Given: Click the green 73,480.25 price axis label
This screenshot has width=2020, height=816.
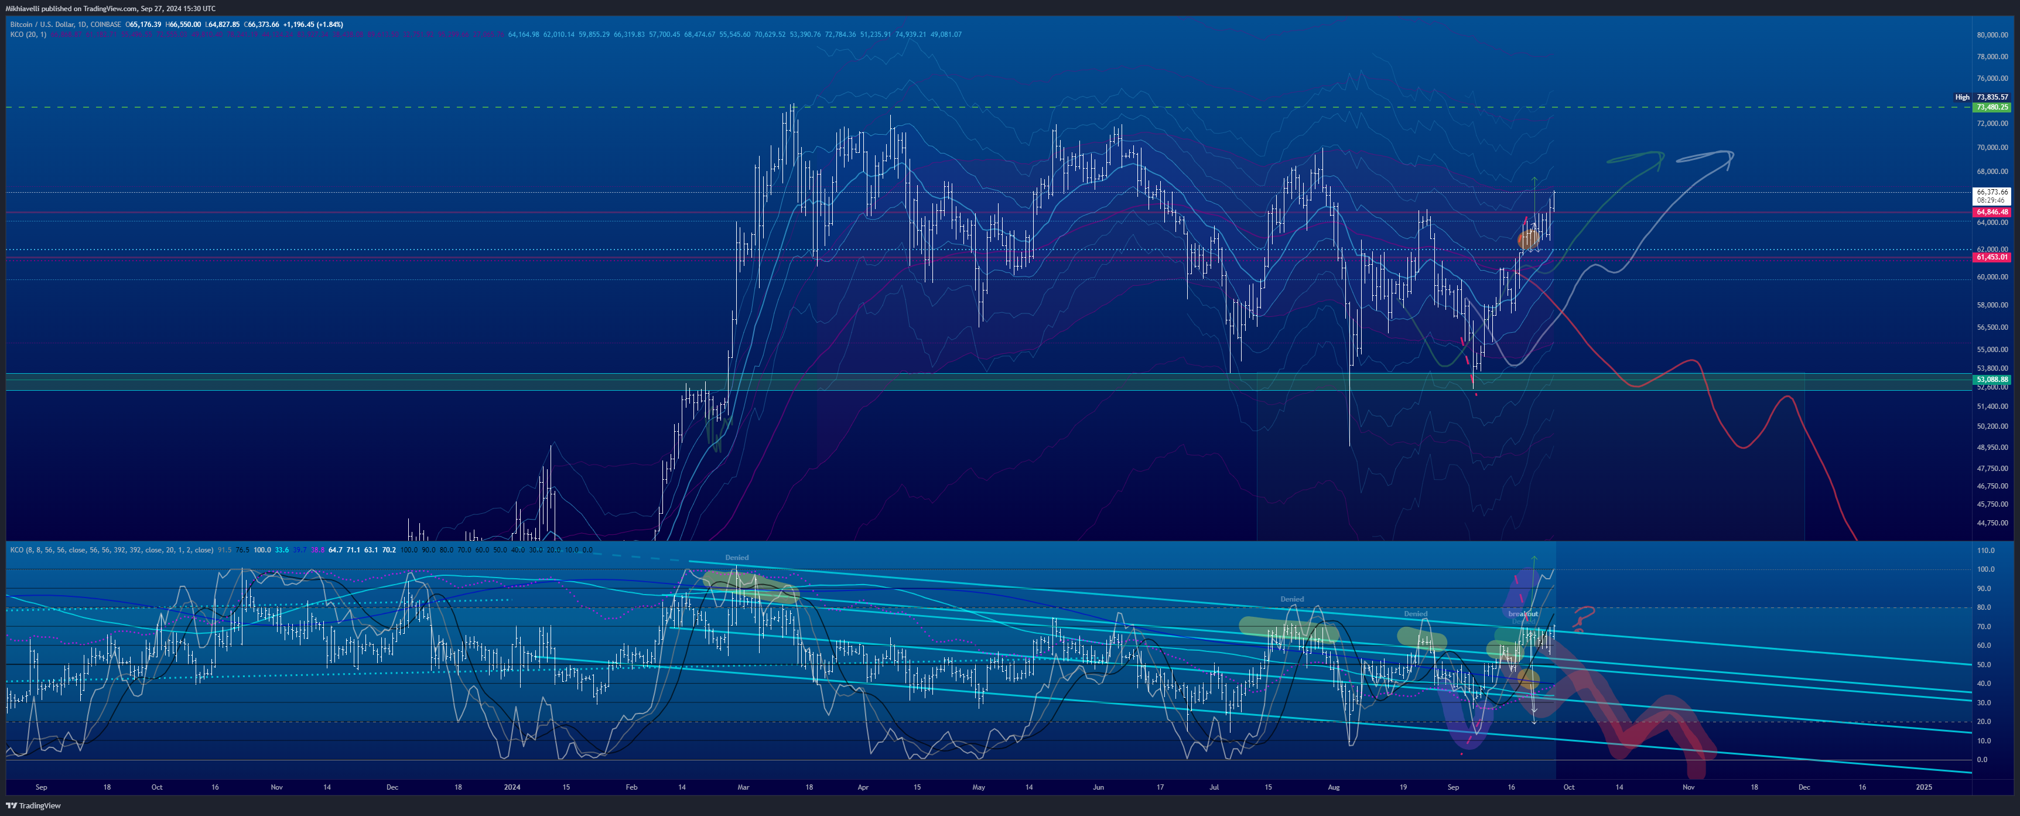Looking at the screenshot, I should 1992,107.
